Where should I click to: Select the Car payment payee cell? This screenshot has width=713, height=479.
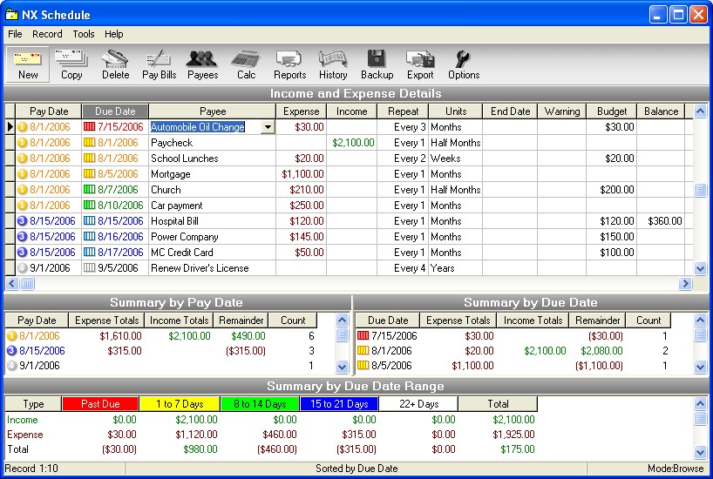213,206
